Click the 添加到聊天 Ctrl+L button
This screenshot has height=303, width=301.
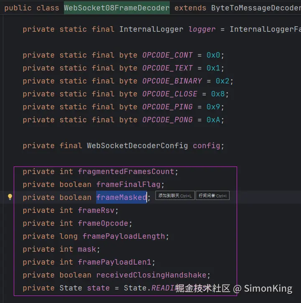(175, 196)
